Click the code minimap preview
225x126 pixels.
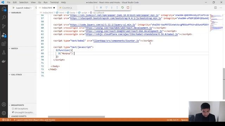click(217, 22)
